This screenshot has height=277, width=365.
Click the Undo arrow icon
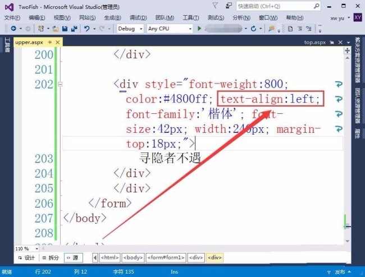87,29
